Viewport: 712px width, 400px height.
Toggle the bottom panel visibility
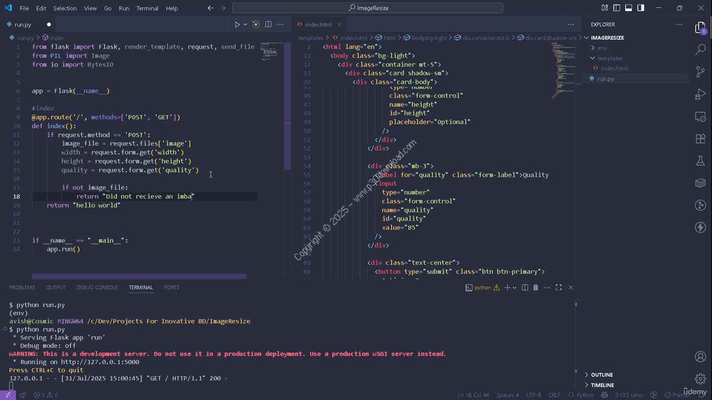629,8
